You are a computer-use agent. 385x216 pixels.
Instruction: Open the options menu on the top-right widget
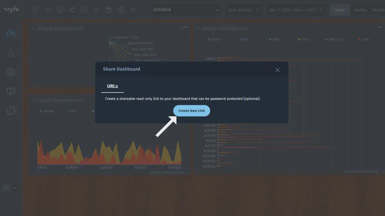379,27
